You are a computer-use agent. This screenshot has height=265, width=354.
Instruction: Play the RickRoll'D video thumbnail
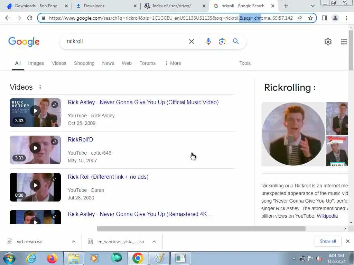click(x=35, y=148)
